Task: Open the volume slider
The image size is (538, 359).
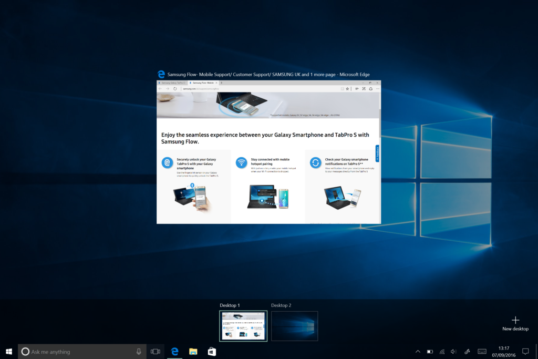Action: 454,351
